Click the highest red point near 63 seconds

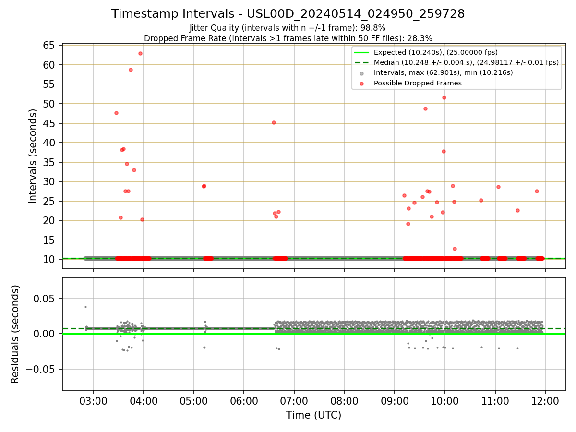click(140, 53)
